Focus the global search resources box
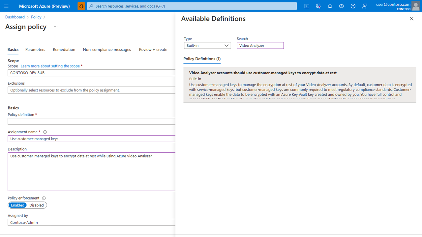This screenshot has height=237, width=422. pos(192,6)
